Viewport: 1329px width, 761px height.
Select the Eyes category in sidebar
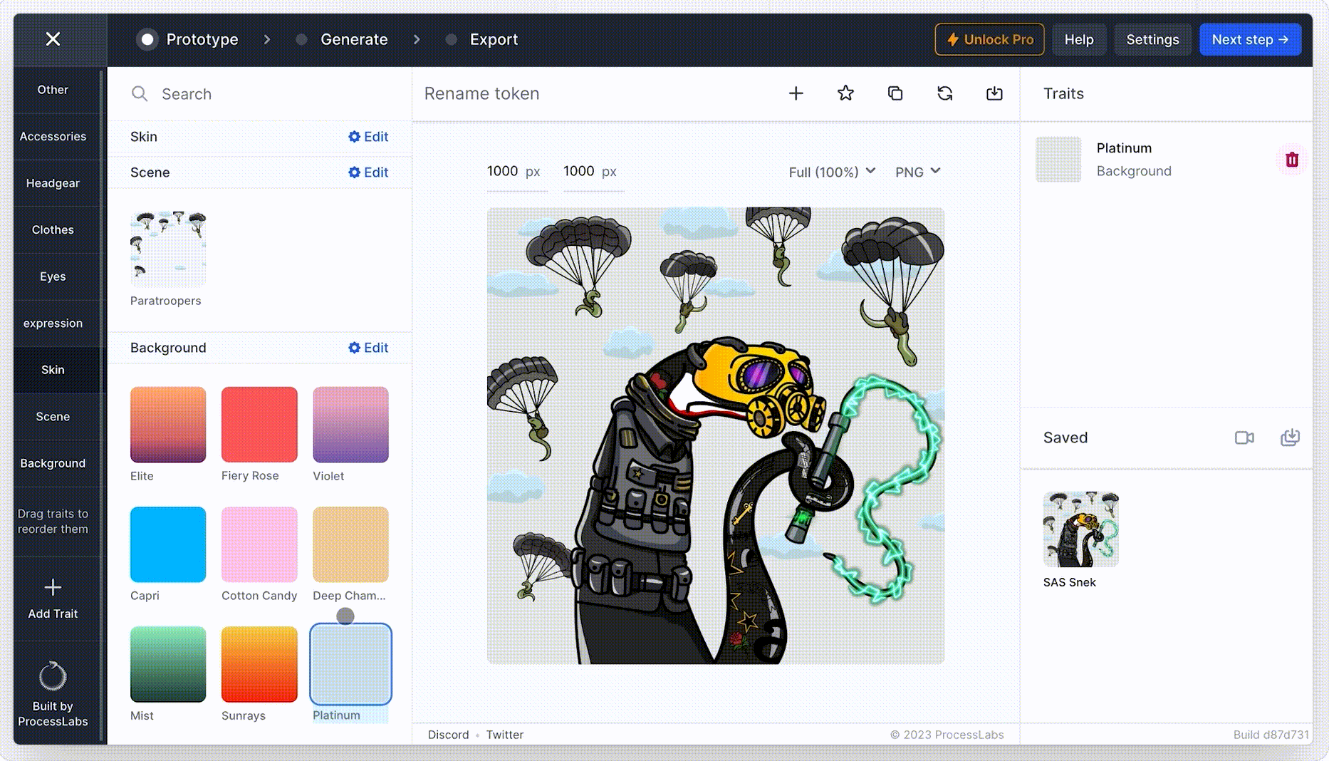click(x=53, y=276)
